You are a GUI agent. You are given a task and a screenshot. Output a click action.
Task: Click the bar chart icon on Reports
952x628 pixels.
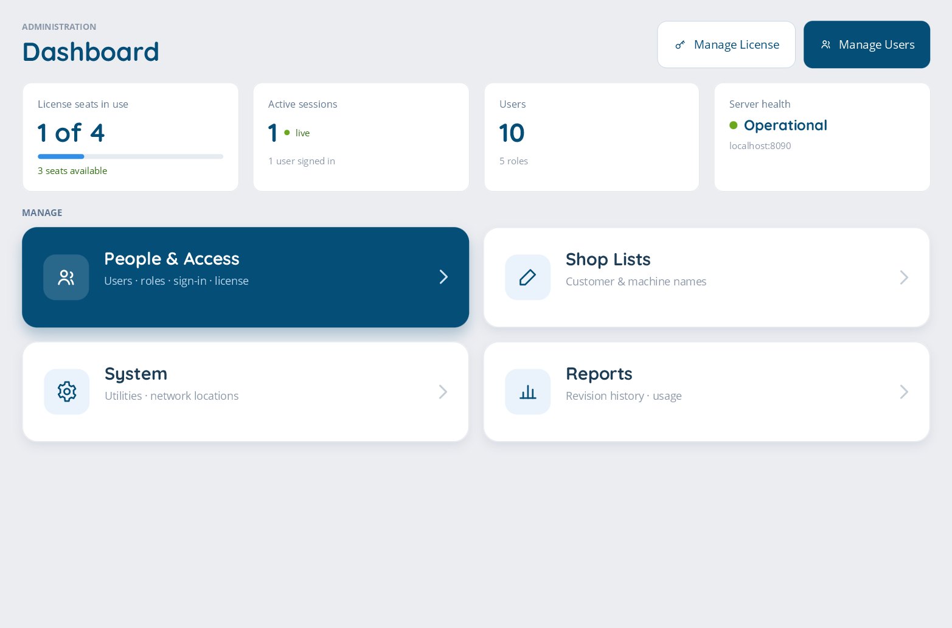(x=527, y=392)
